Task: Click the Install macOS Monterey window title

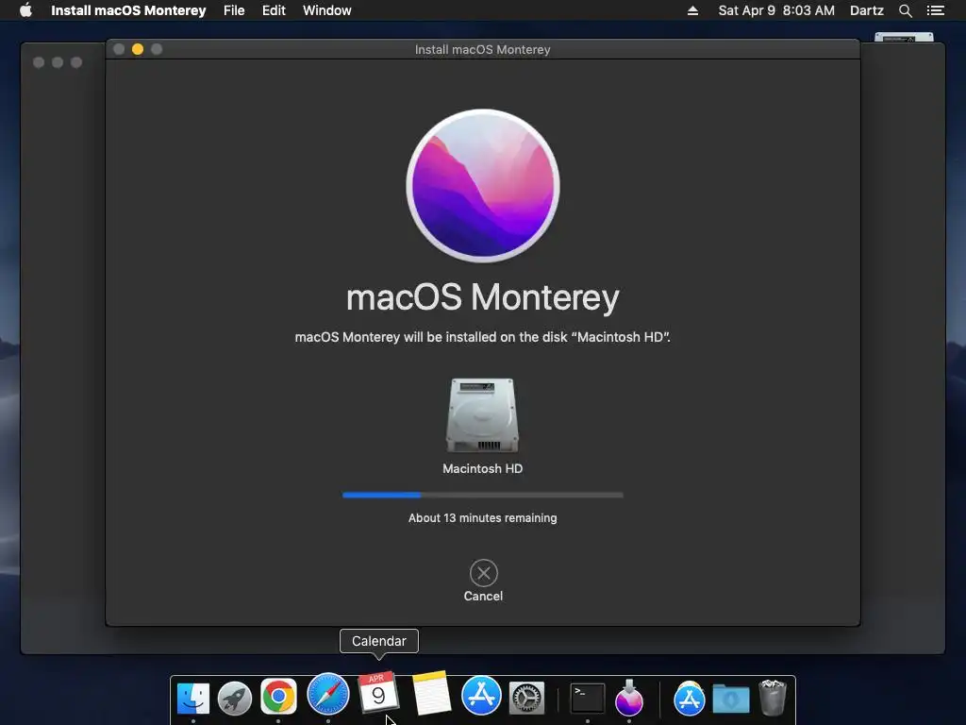Action: tap(482, 49)
